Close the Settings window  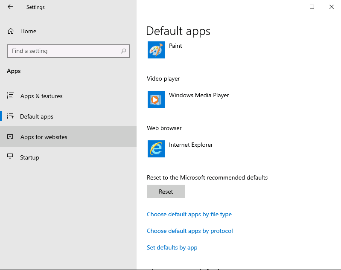(x=332, y=7)
